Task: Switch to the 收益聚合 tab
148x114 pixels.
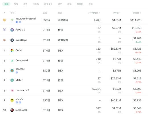Action: tap(48, 4)
